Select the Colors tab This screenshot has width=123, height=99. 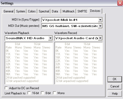point(32,11)
